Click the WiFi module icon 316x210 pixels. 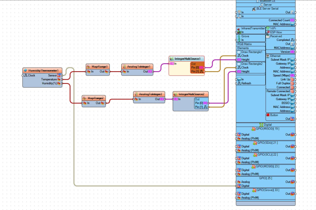pyautogui.click(x=268, y=28)
